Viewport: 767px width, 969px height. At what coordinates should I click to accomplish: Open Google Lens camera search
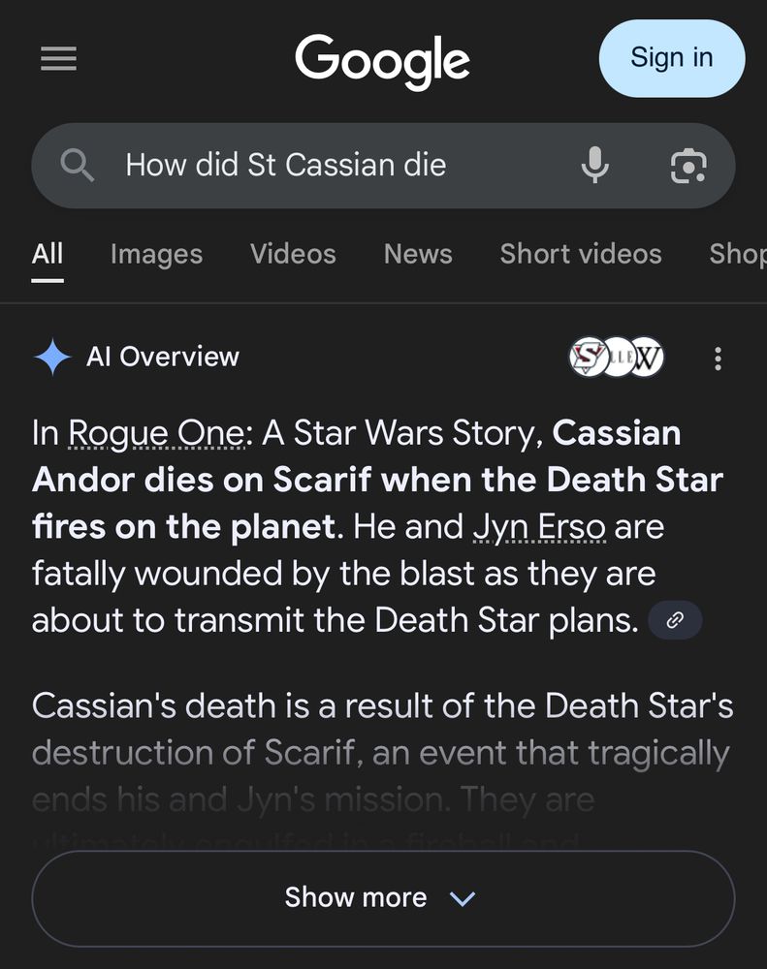pyautogui.click(x=688, y=166)
